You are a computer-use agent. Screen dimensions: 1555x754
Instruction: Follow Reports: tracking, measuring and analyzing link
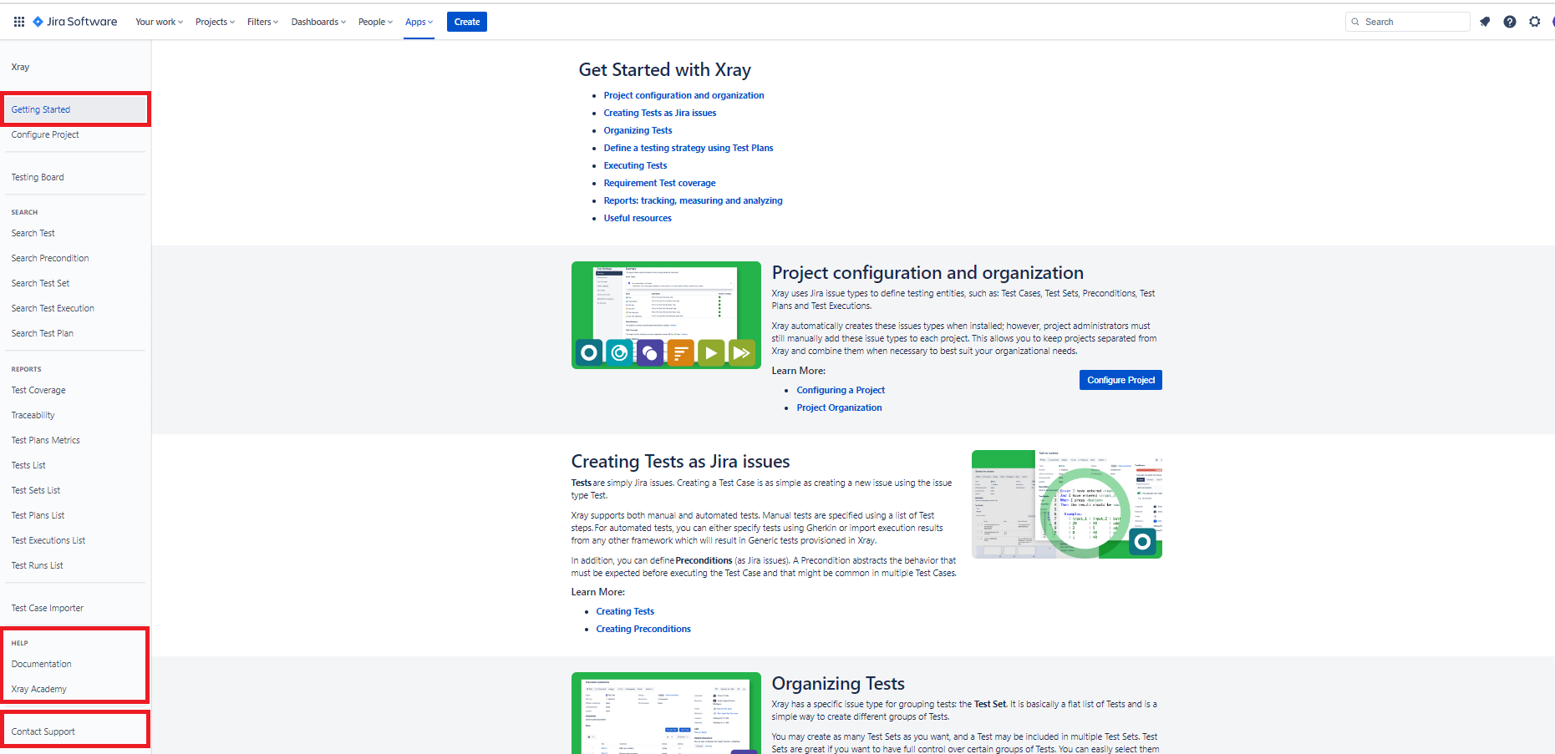tap(693, 200)
